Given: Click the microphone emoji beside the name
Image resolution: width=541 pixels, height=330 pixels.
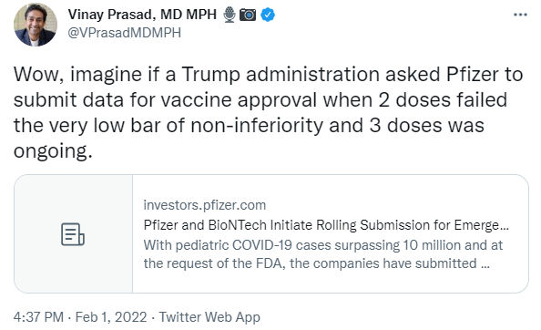Looking at the screenshot, I should coord(230,15).
